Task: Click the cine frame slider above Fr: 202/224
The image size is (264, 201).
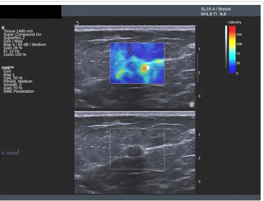Action: click(10, 150)
